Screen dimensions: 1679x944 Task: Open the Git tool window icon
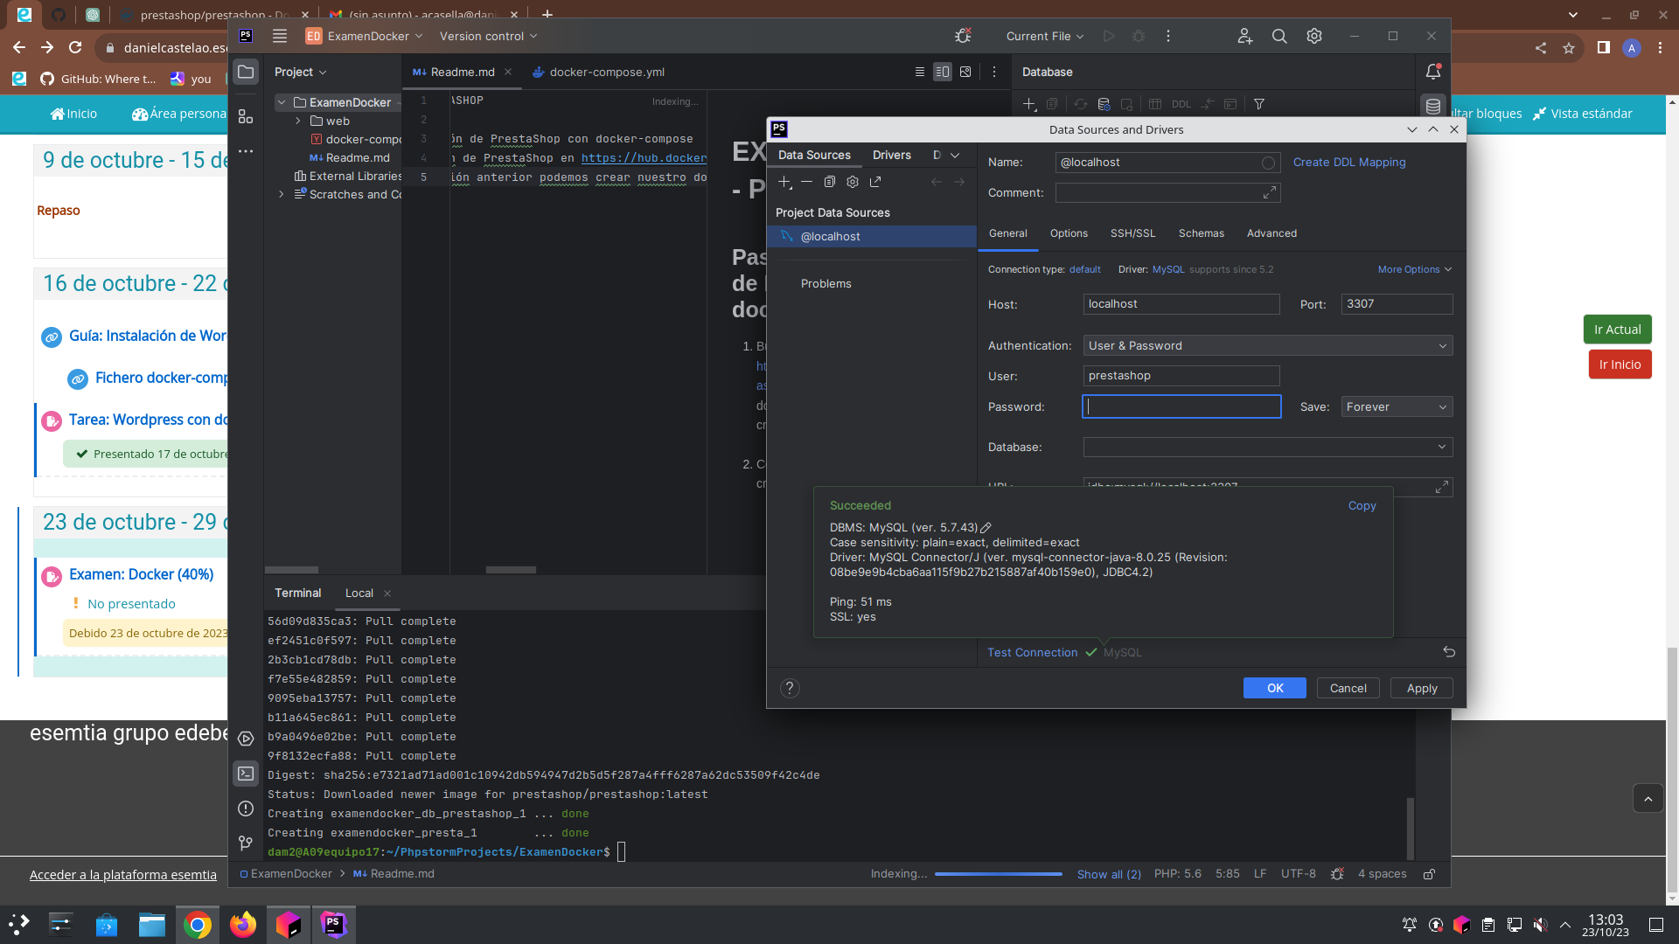[246, 843]
